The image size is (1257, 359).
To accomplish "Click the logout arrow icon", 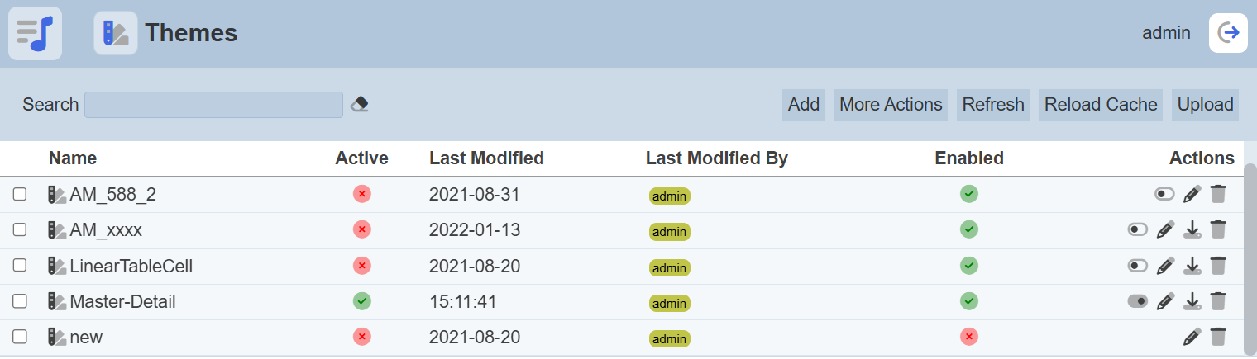I will coord(1228,33).
